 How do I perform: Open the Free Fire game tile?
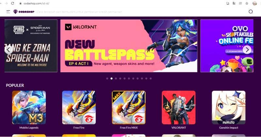tap(79, 108)
